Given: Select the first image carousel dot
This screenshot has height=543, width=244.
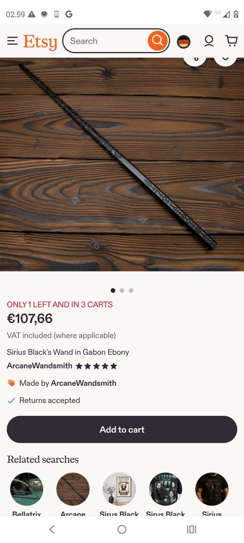Looking at the screenshot, I should coord(113,290).
